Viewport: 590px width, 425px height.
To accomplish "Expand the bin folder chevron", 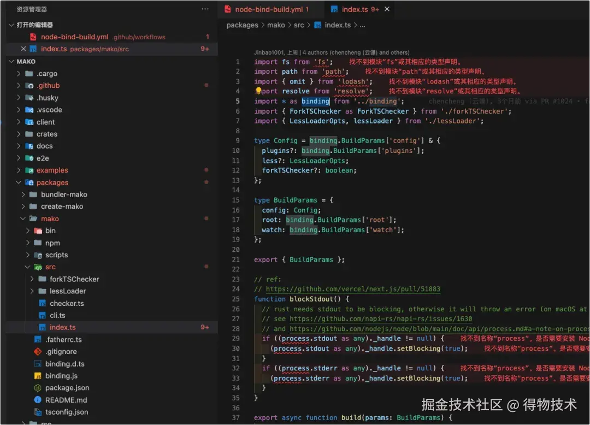I will click(27, 231).
